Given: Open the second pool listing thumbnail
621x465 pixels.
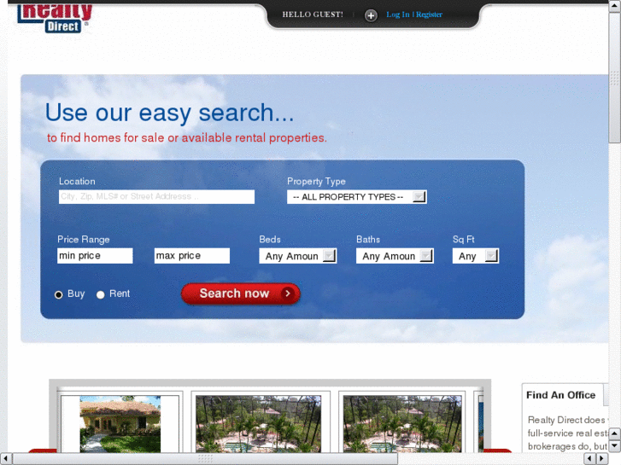Looking at the screenshot, I should pyautogui.click(x=258, y=424).
